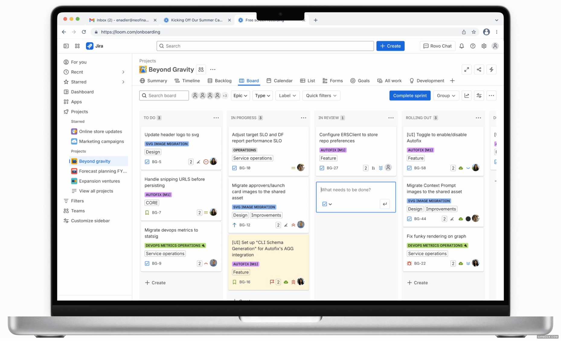
Task: Bookmark page with star icon in address bar
Action: (x=474, y=32)
